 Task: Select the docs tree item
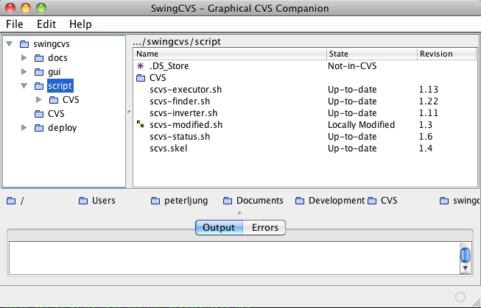[x=57, y=58]
